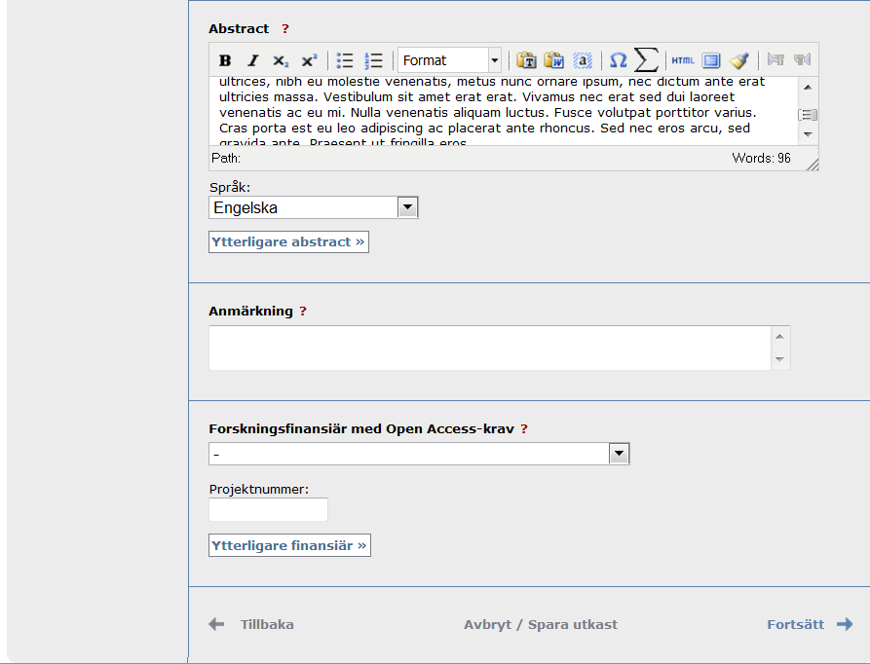Clean up messy code broom icon
870x664 pixels.
click(x=739, y=59)
